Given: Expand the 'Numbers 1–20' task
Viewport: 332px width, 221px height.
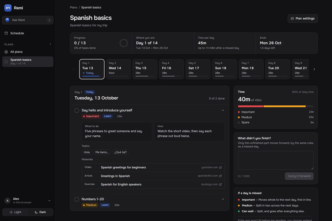Looking at the screenshot, I should coord(223,199).
